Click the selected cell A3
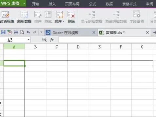The width and height of the screenshot is (156, 117). pos(14,63)
